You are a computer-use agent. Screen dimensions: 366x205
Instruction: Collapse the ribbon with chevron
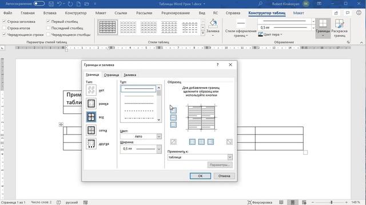click(x=361, y=43)
